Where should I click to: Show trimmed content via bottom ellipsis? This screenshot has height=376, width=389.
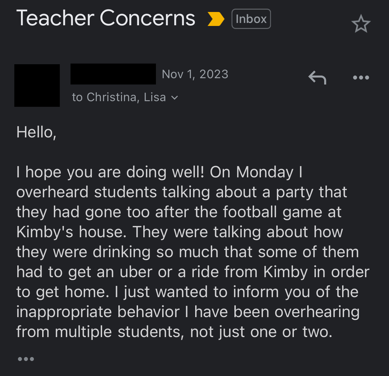pyautogui.click(x=26, y=359)
